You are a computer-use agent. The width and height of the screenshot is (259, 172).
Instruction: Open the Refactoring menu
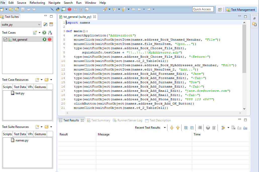(x=37, y=3)
